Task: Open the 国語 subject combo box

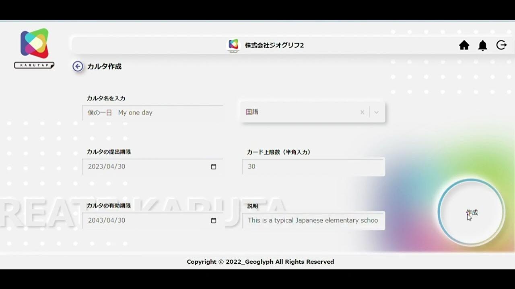Action: pyautogui.click(x=313, y=112)
